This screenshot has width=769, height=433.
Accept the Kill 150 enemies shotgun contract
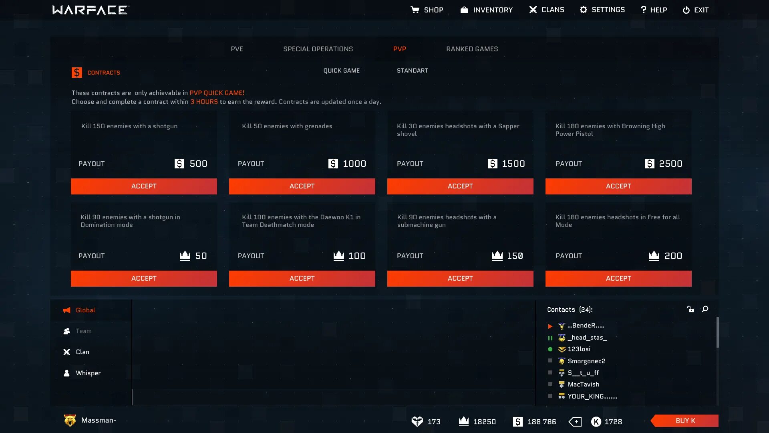click(144, 186)
